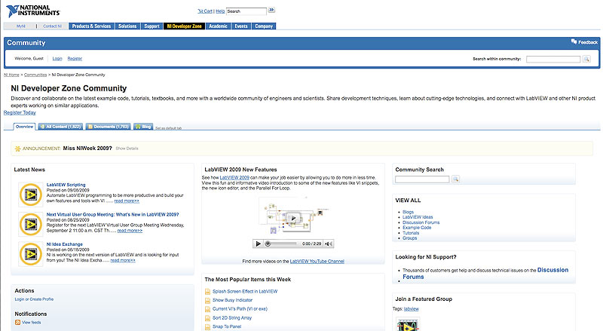
Task: Open Splash Screen Effect in LabVIEW item
Action: coord(245,291)
